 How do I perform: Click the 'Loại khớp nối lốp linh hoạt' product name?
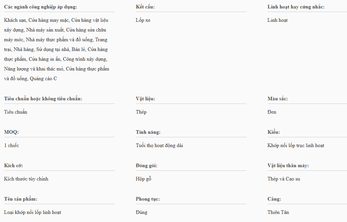(x=33, y=212)
